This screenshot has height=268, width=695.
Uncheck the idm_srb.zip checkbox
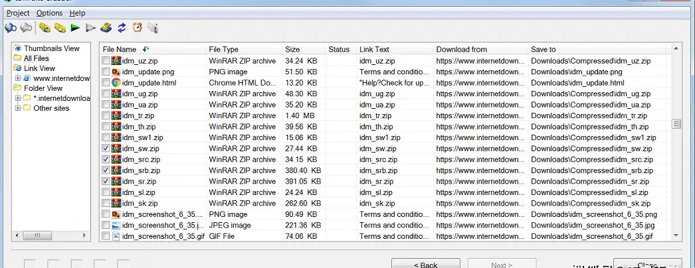(x=106, y=170)
